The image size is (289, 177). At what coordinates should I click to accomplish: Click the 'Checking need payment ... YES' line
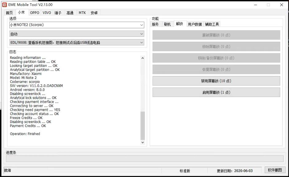click(35, 110)
